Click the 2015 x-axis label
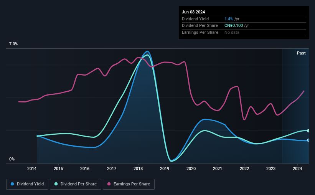Screen dimensions: 315x195 [x=58, y=169]
